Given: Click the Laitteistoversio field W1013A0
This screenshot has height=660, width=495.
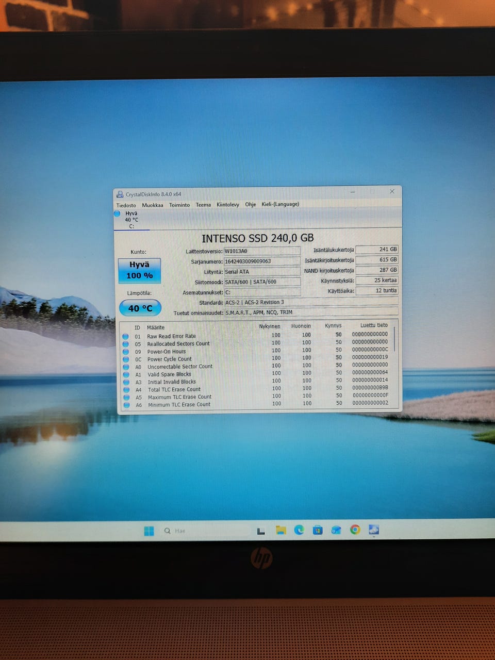Looking at the screenshot, I should click(x=262, y=251).
